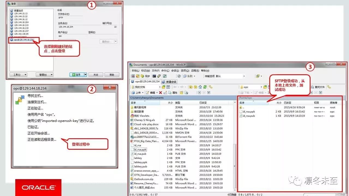Open the 会话(S) menu
The width and height of the screenshot is (349, 196).
175,71
